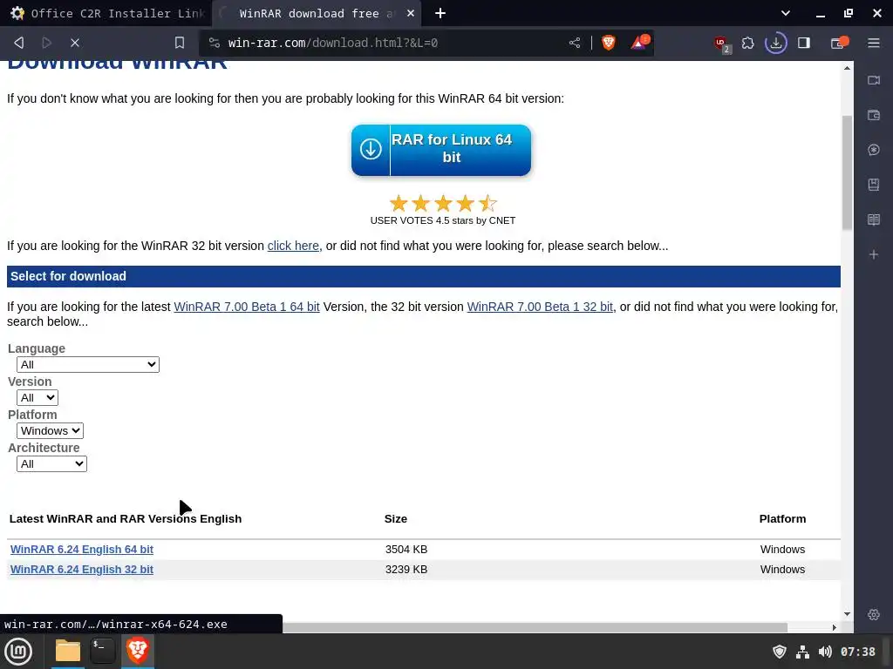Click the scroll-up arrow of vertical scrollbar
This screenshot has width=893, height=669.
847,68
